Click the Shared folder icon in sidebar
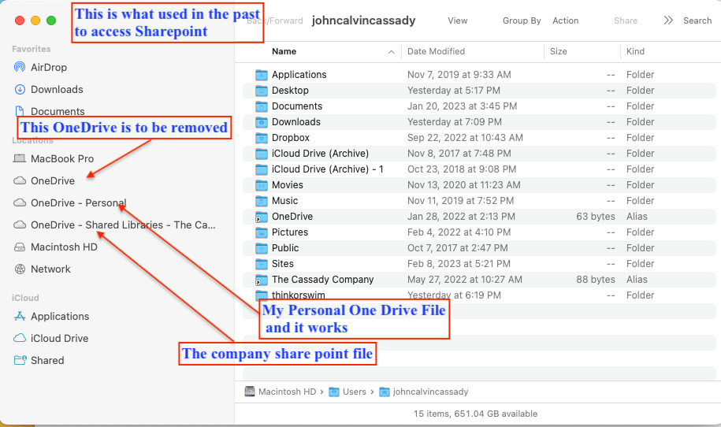The image size is (721, 427). [20, 360]
